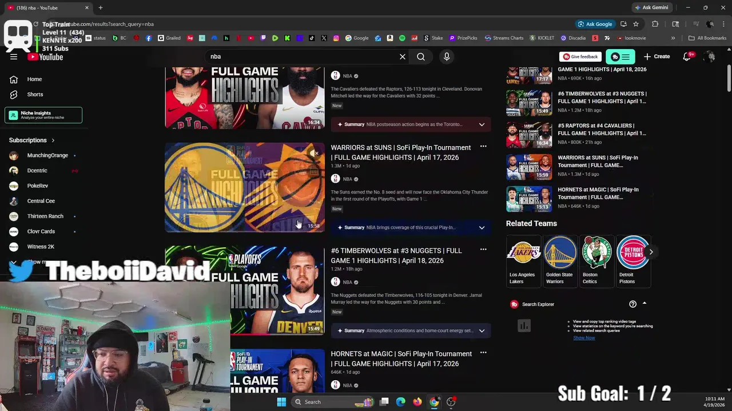Open the account avatar menu
Viewport: 732px width, 411px height.
point(710,57)
